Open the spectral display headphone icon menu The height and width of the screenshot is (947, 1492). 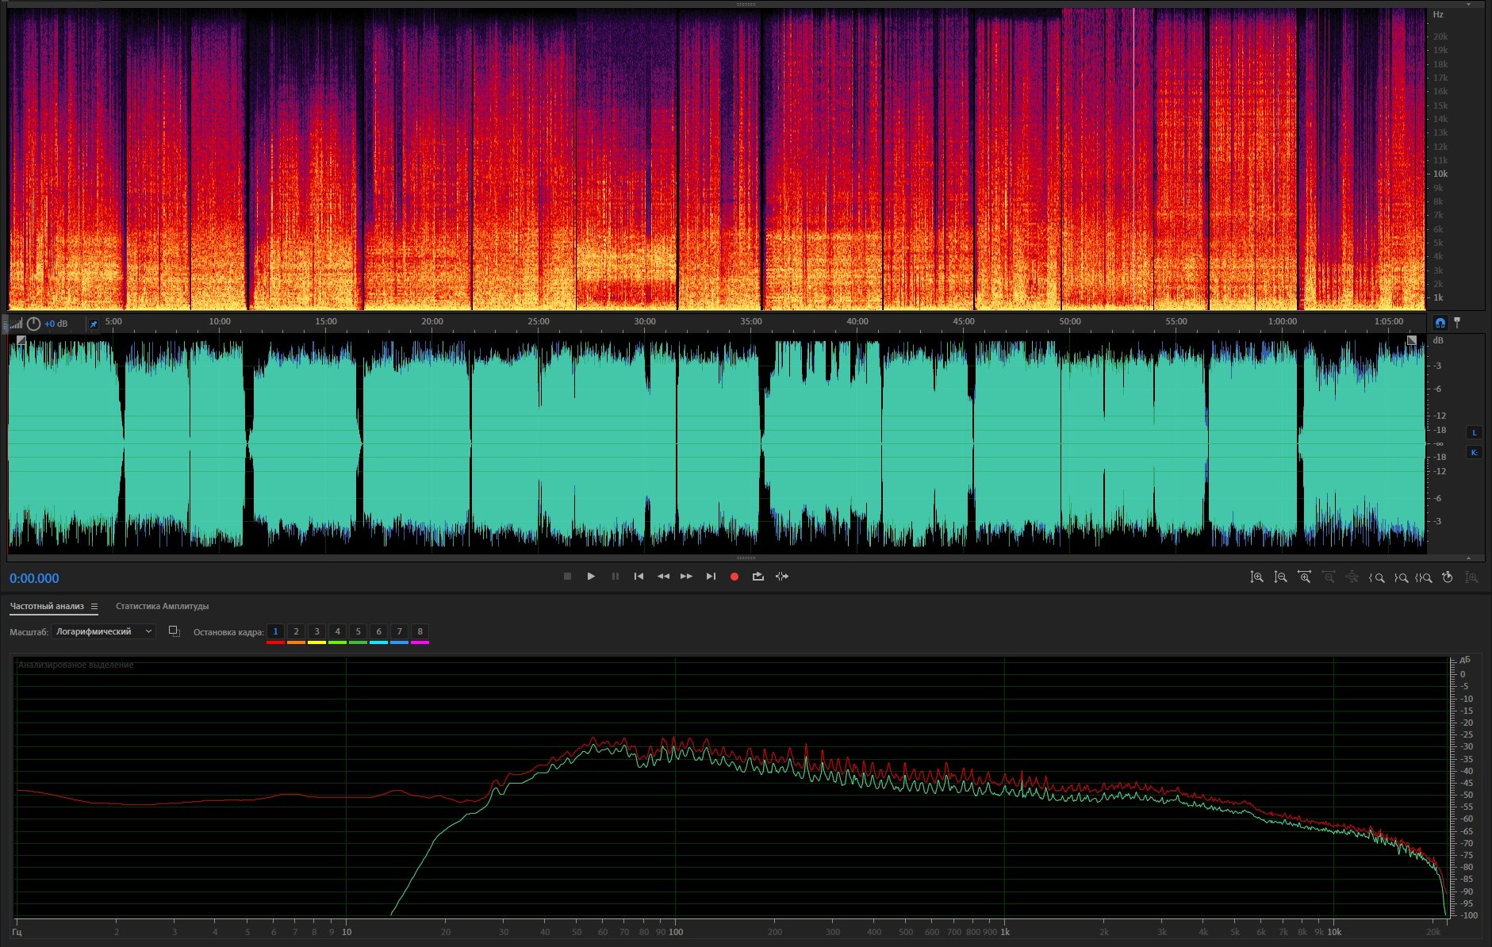(1440, 323)
